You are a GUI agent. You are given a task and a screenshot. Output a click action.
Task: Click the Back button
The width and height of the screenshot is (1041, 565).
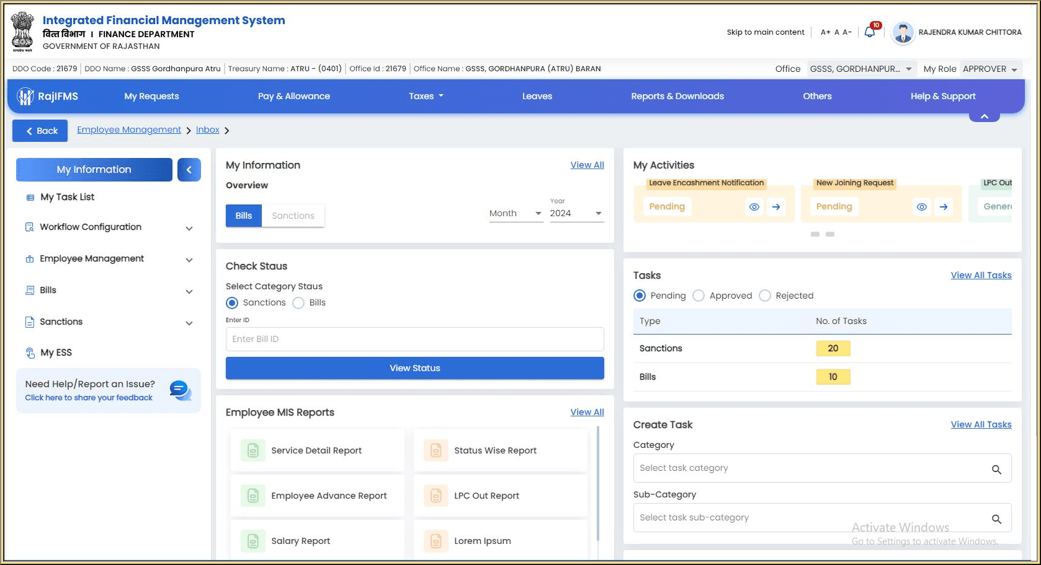tap(40, 131)
